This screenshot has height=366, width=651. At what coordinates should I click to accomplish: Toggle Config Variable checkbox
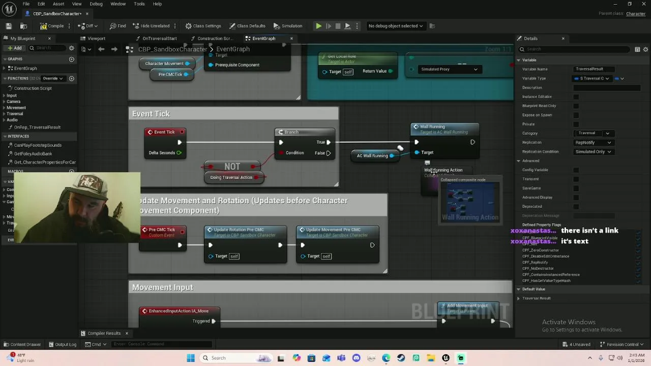tap(576, 170)
